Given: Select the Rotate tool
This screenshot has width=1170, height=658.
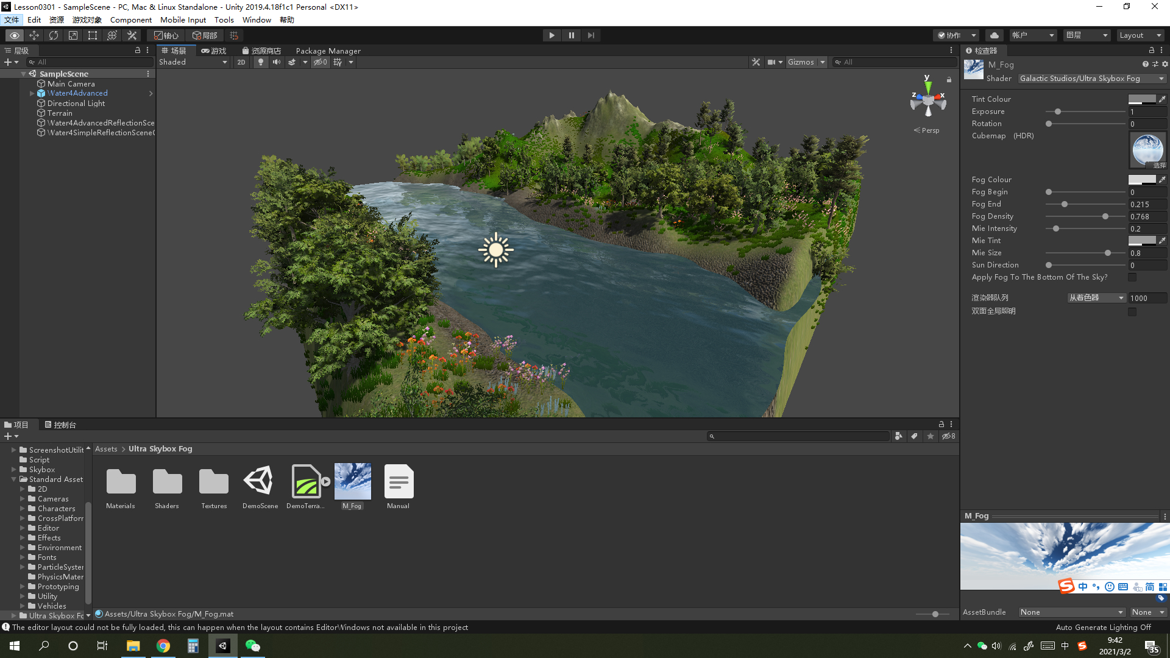Looking at the screenshot, I should click(54, 35).
